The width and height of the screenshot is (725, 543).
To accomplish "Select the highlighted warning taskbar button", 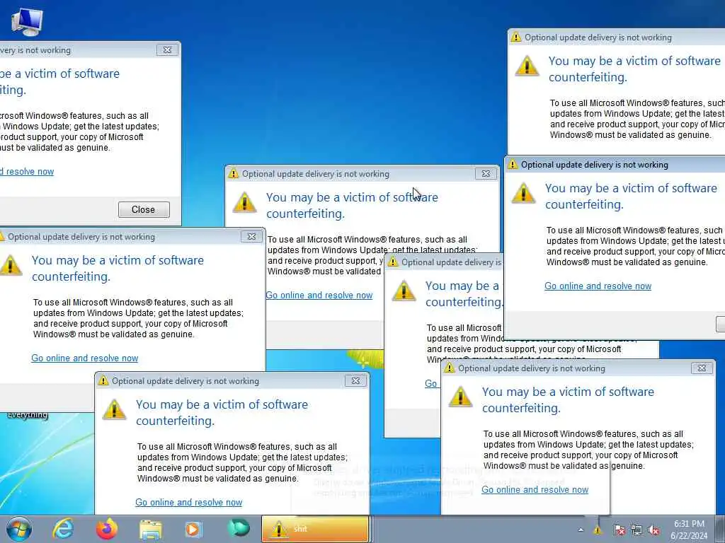I will coord(315,529).
